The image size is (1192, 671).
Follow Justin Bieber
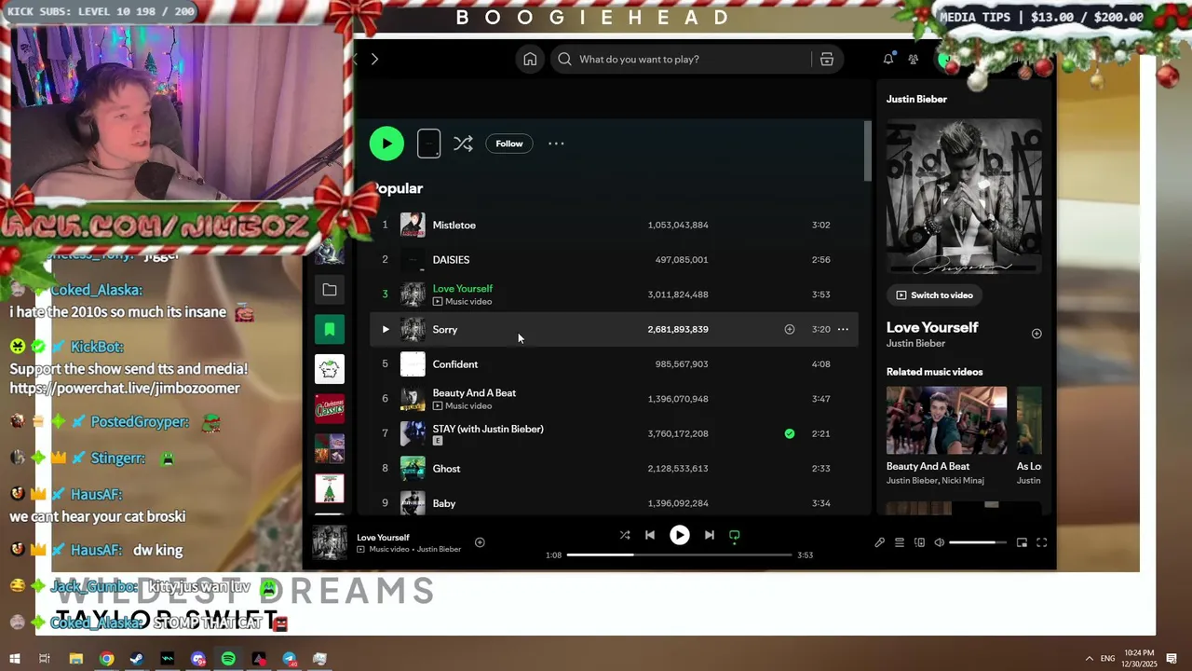[x=509, y=144]
